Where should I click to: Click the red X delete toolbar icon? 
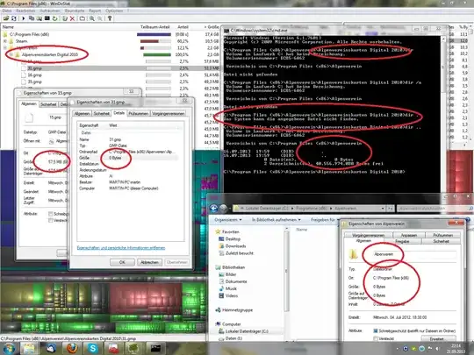click(72, 18)
